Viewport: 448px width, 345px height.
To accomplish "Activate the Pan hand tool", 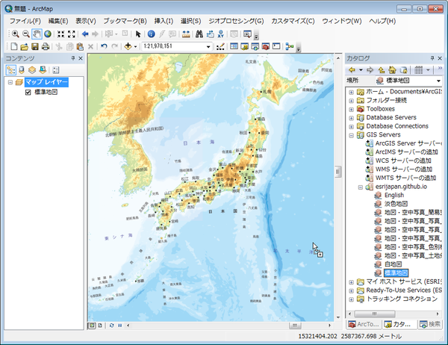I will 37,34.
